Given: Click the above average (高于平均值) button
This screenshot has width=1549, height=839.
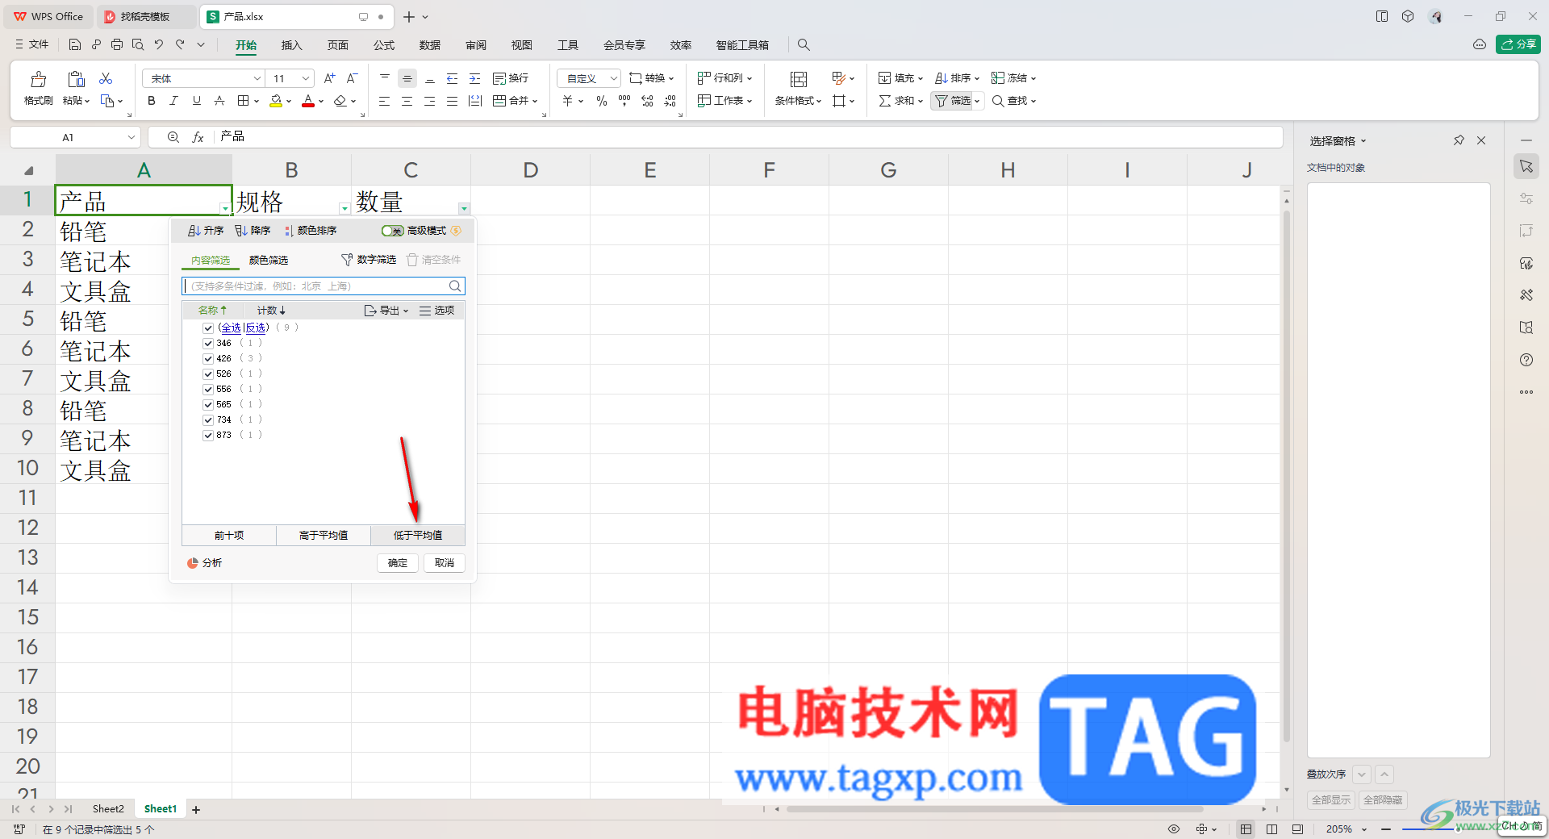Looking at the screenshot, I should (x=324, y=536).
